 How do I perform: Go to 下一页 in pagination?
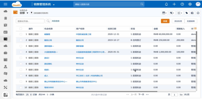(141, 95)
